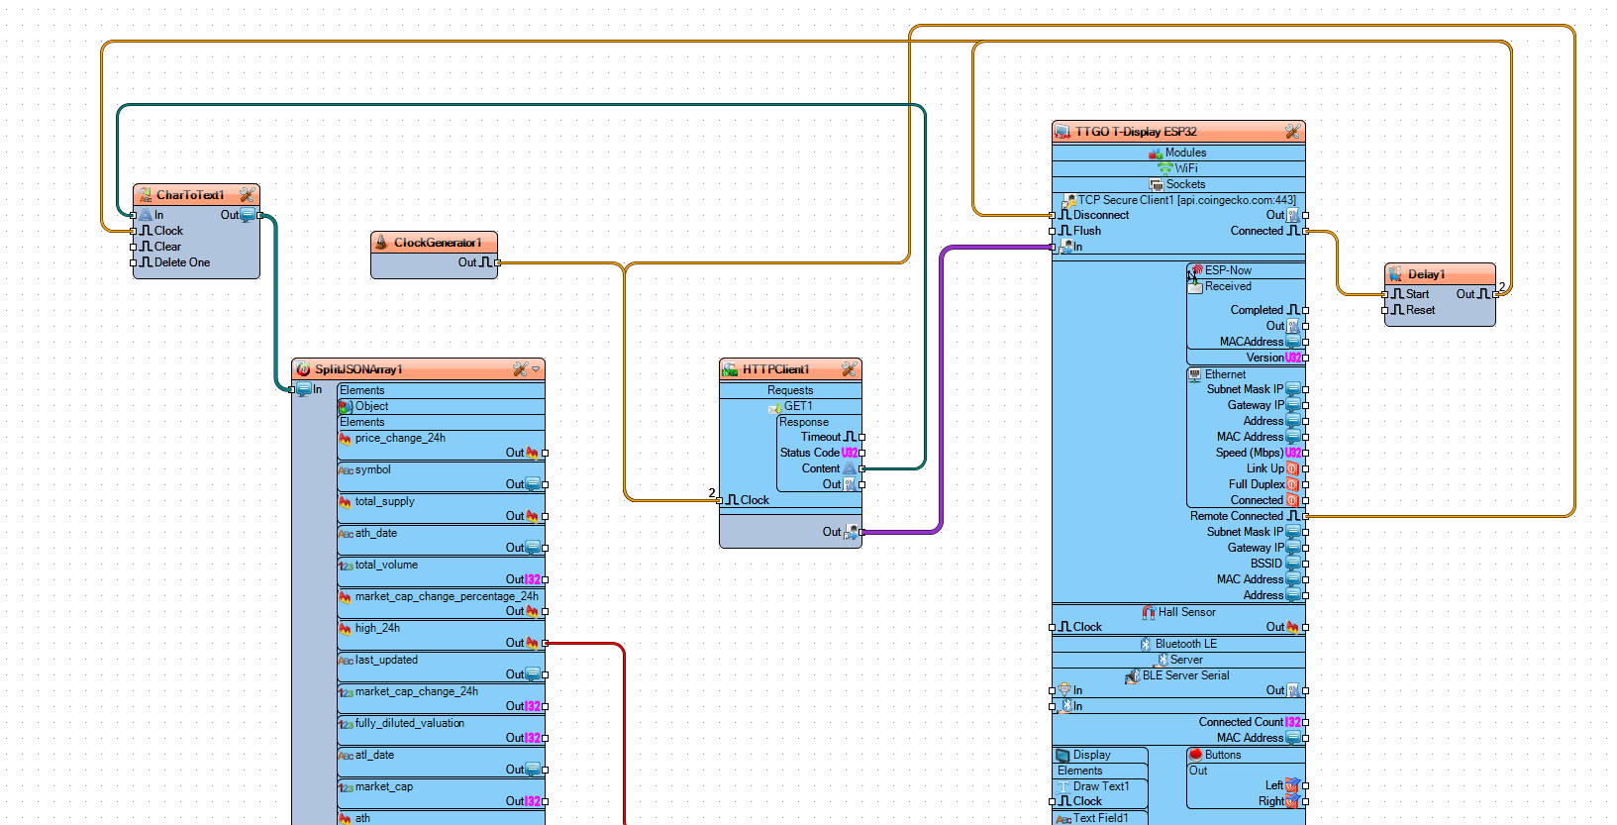Click the HTTPClient1 Content output pin
The width and height of the screenshot is (1617, 825).
coord(862,468)
